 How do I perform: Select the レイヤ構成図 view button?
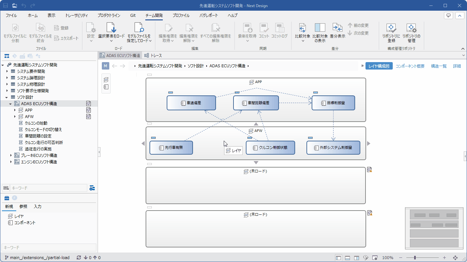(x=379, y=66)
